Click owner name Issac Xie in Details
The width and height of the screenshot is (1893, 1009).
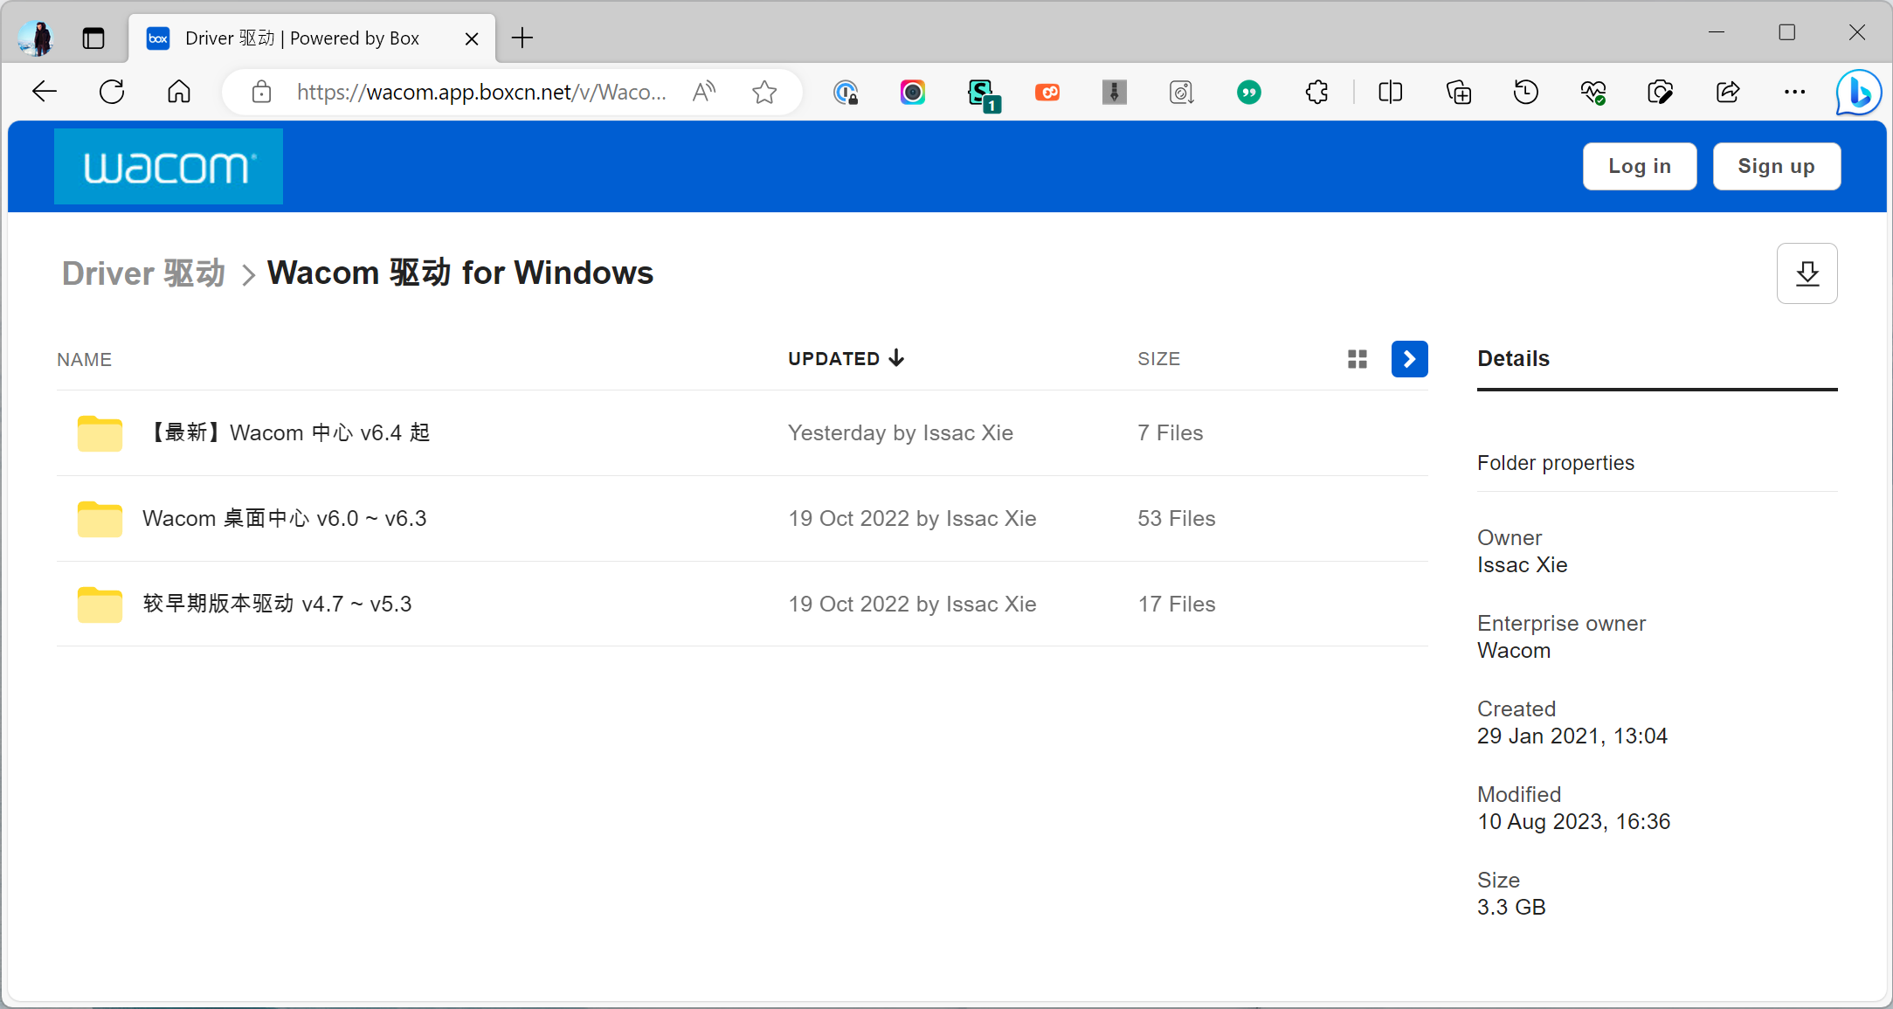pyautogui.click(x=1523, y=565)
